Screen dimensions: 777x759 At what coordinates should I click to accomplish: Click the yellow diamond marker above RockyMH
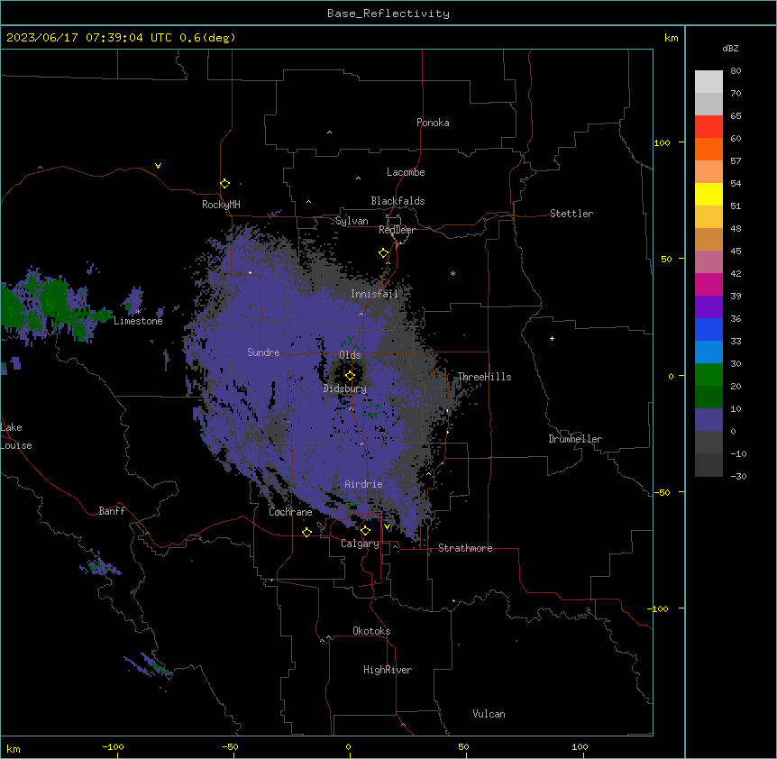pos(225,184)
